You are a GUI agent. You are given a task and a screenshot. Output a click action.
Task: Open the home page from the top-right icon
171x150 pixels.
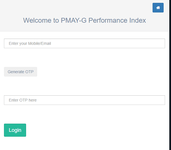pyautogui.click(x=158, y=8)
